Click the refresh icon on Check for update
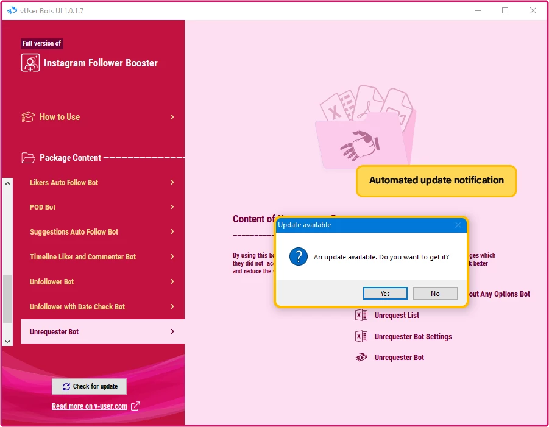The width and height of the screenshot is (549, 427). [66, 386]
